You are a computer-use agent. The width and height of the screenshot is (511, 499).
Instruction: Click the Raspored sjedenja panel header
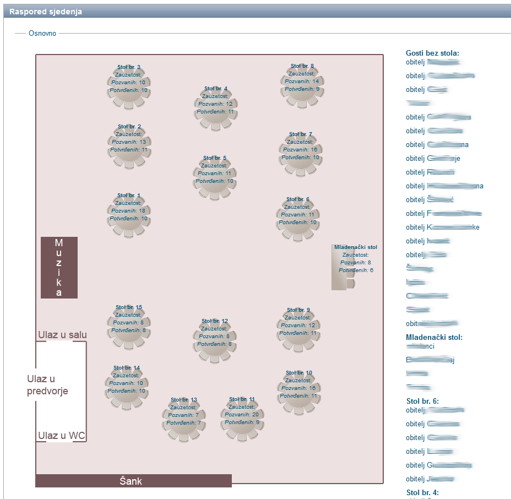coord(46,12)
